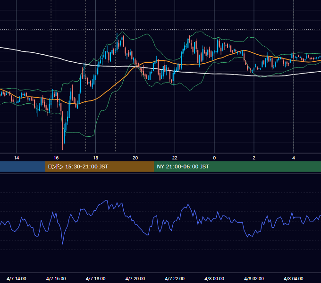The width and height of the screenshot is (321, 283).
Task: Select the ロンドン 15:30-21:00 JST session band
Action: coord(100,166)
